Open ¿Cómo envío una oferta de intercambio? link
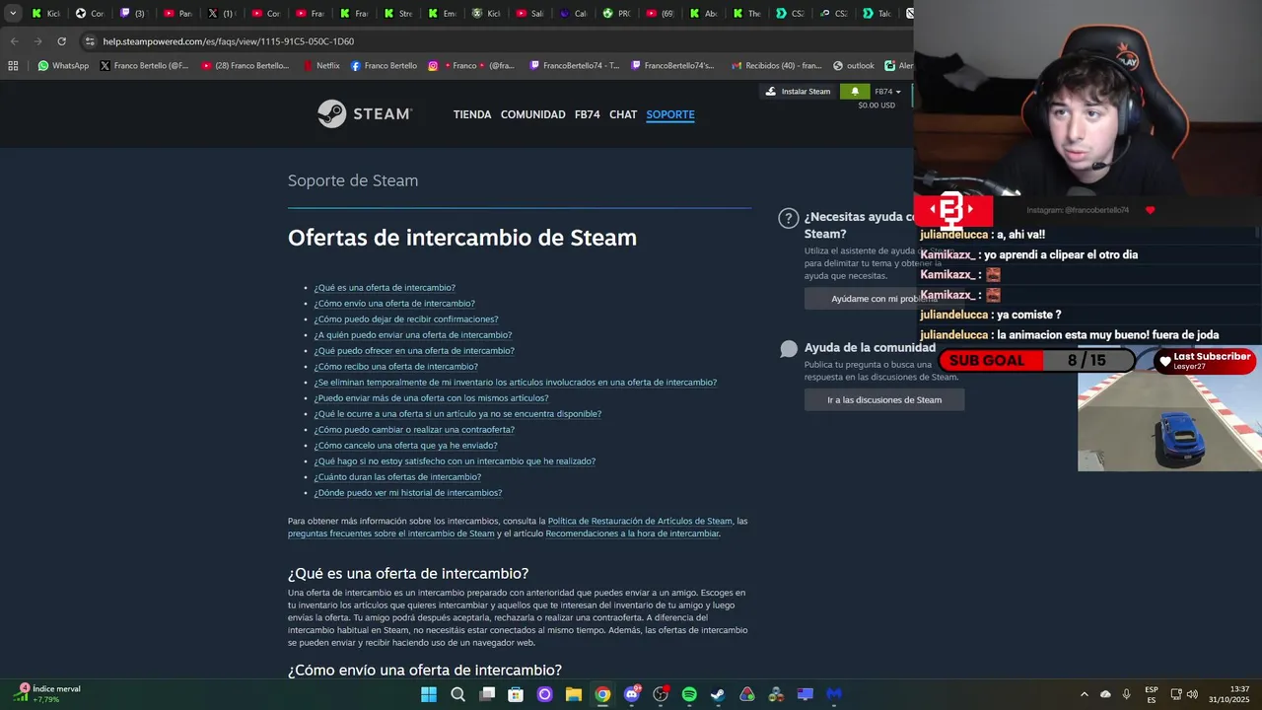This screenshot has height=710, width=1262. [394, 304]
